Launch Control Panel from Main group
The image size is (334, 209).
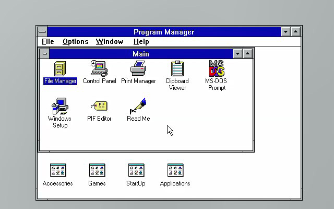(99, 69)
